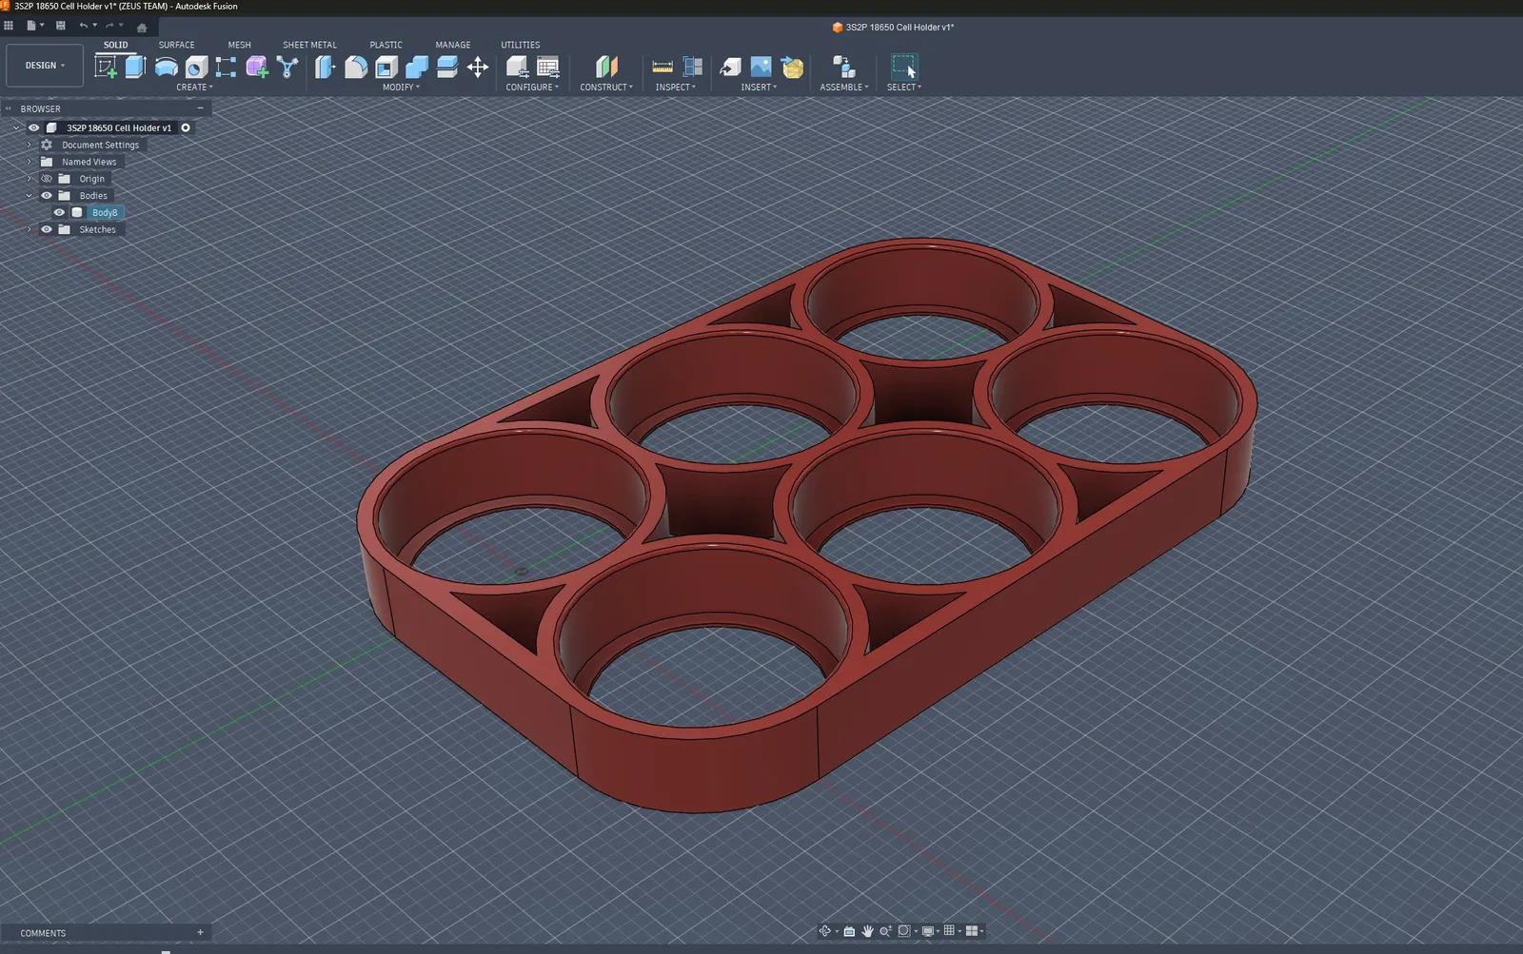Select the Extrude tool
The image size is (1523, 954).
coord(135,67)
